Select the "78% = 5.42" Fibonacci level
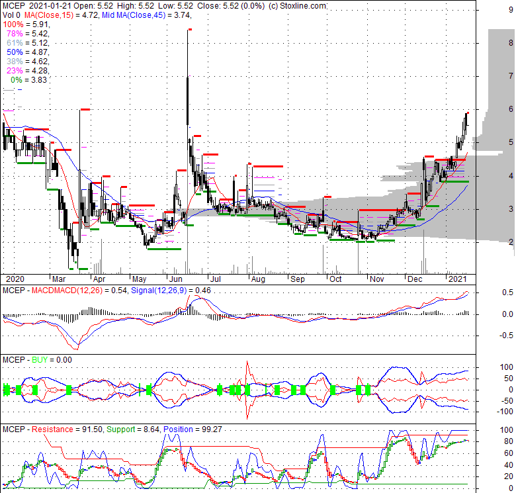This screenshot has height=493, width=516. [28, 34]
